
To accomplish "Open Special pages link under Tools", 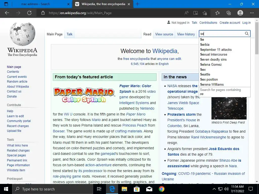I will coord(16,155).
